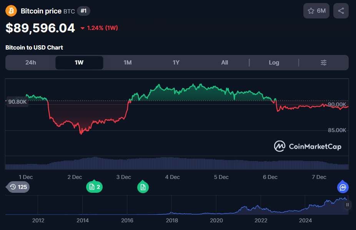The image size is (356, 230).
Task: Click 2014 on the overview timeline
Action: [x=83, y=220]
